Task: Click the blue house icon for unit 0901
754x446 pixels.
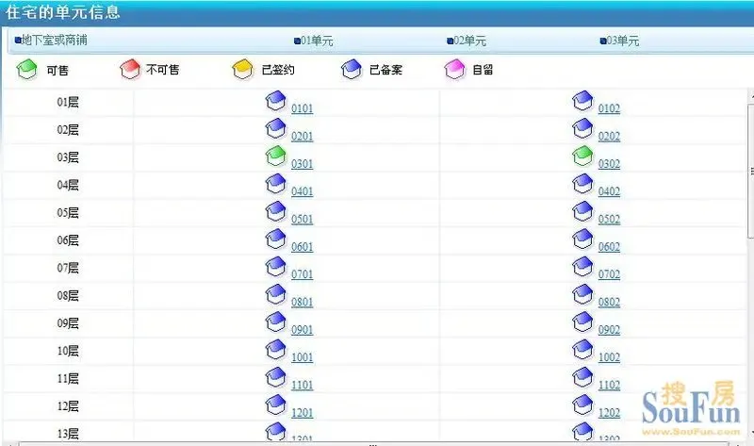Action: point(276,322)
